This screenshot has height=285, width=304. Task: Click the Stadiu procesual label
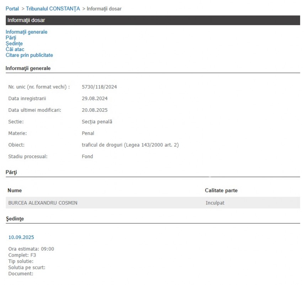tap(28, 157)
